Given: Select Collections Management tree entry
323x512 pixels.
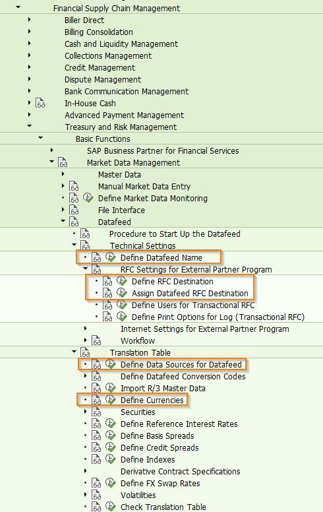Looking at the screenshot, I should pos(108,56).
